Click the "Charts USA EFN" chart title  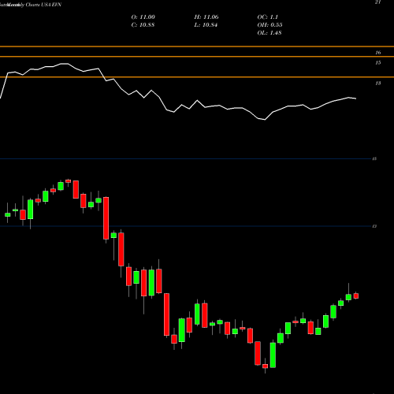click(x=43, y=5)
